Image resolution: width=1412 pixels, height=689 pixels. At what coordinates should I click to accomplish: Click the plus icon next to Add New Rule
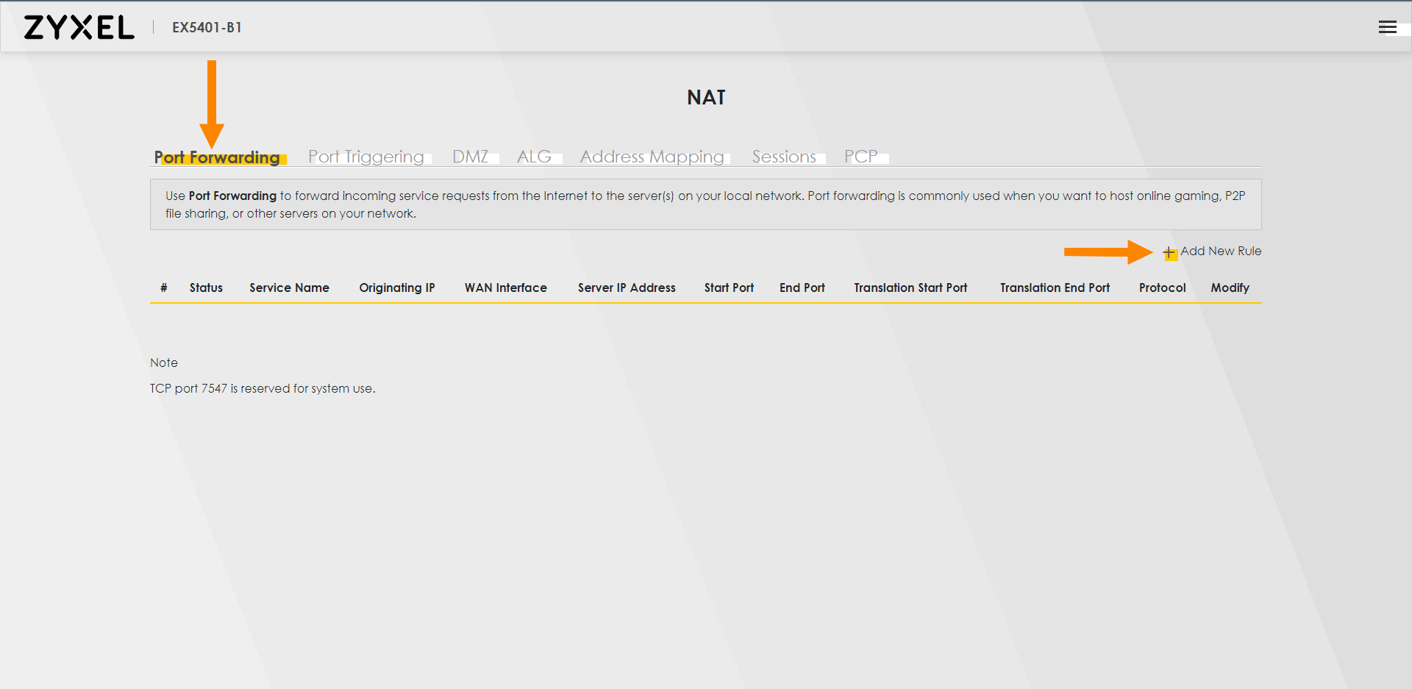pos(1169,253)
